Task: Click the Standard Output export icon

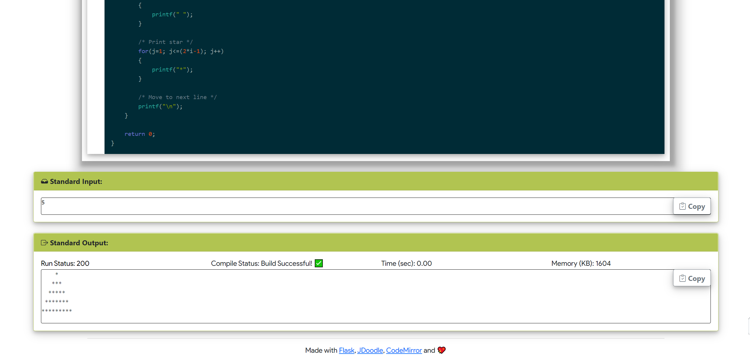Action: click(44, 243)
